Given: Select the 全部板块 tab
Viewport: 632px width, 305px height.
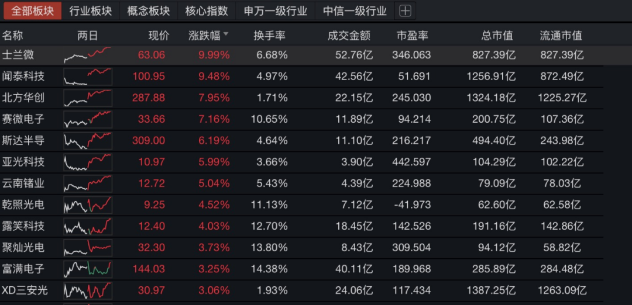Looking at the screenshot, I should [x=32, y=11].
